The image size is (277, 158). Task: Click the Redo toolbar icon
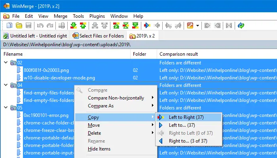tap(50, 26)
